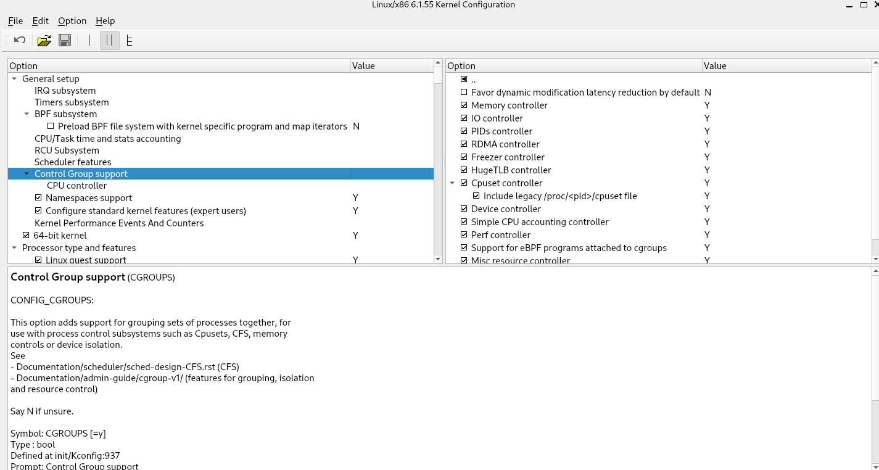Uncheck Namespaces support checkbox
The height and width of the screenshot is (470, 879).
tap(38, 198)
